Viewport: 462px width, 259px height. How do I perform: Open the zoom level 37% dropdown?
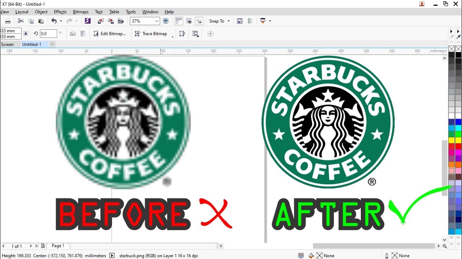click(x=157, y=21)
